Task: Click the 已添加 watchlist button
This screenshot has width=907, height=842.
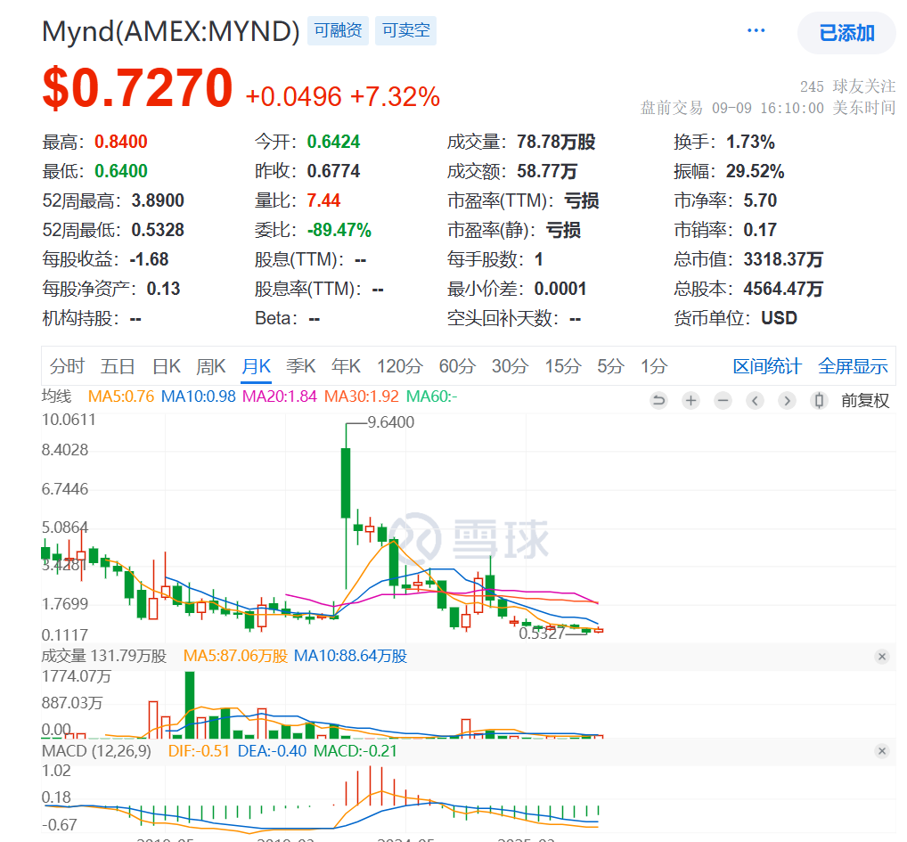Action: pos(846,33)
